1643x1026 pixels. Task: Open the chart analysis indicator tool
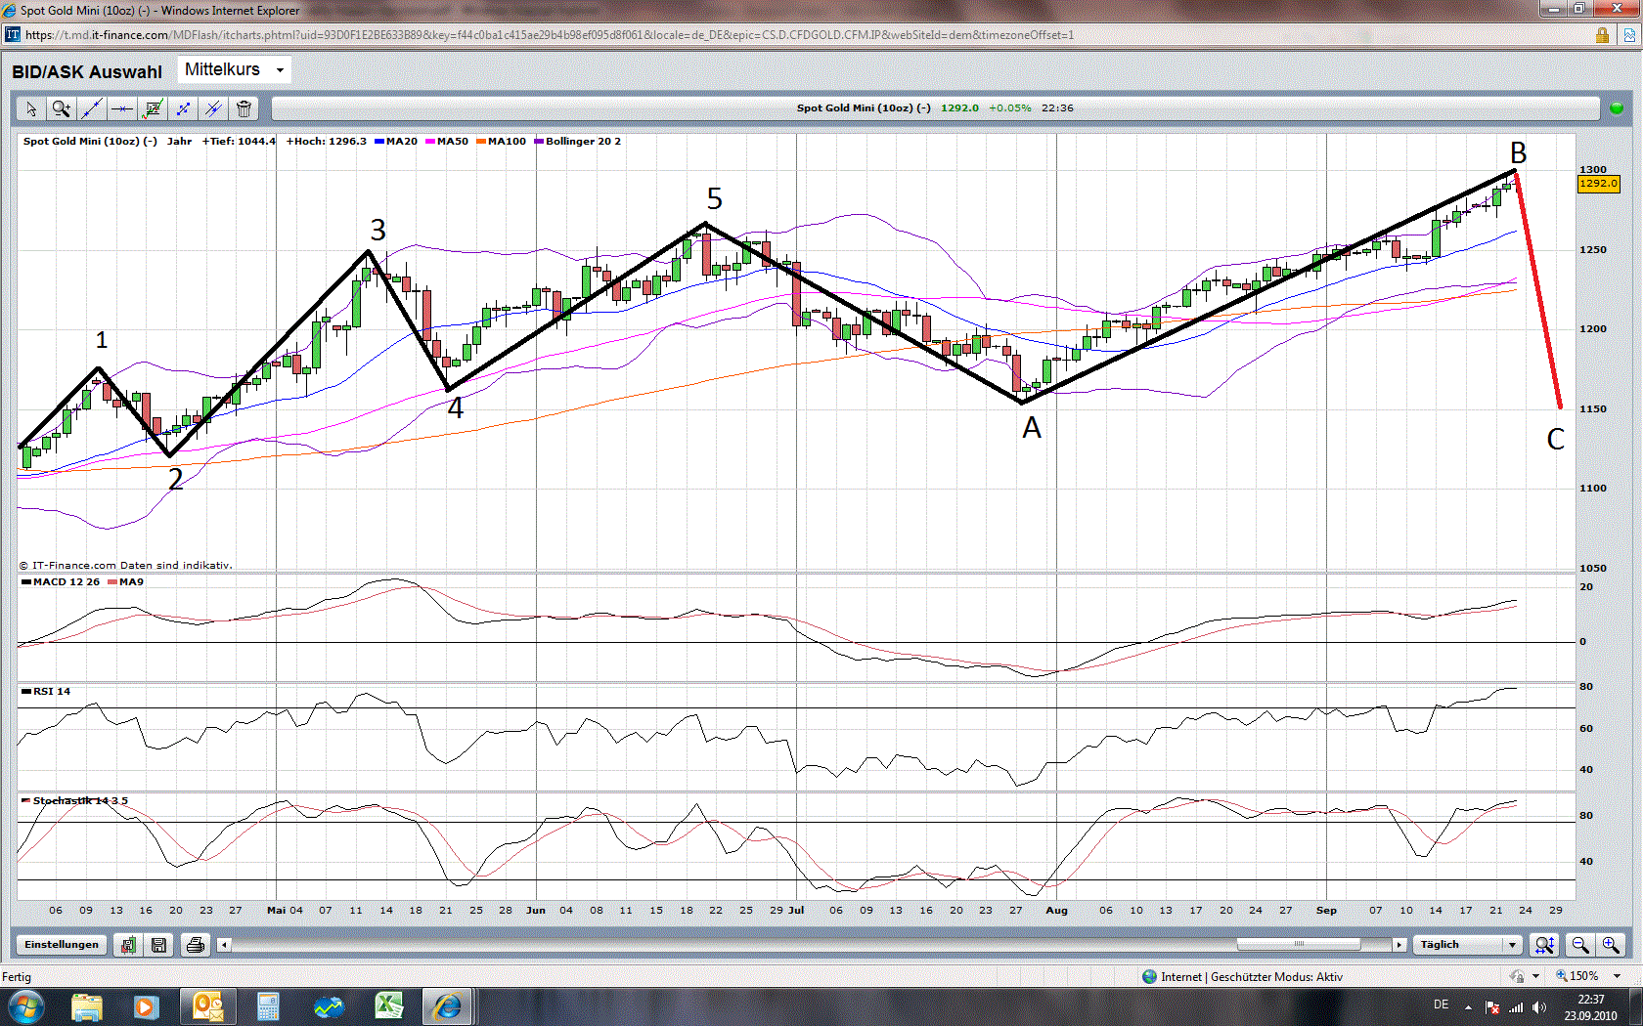pyautogui.click(x=153, y=108)
